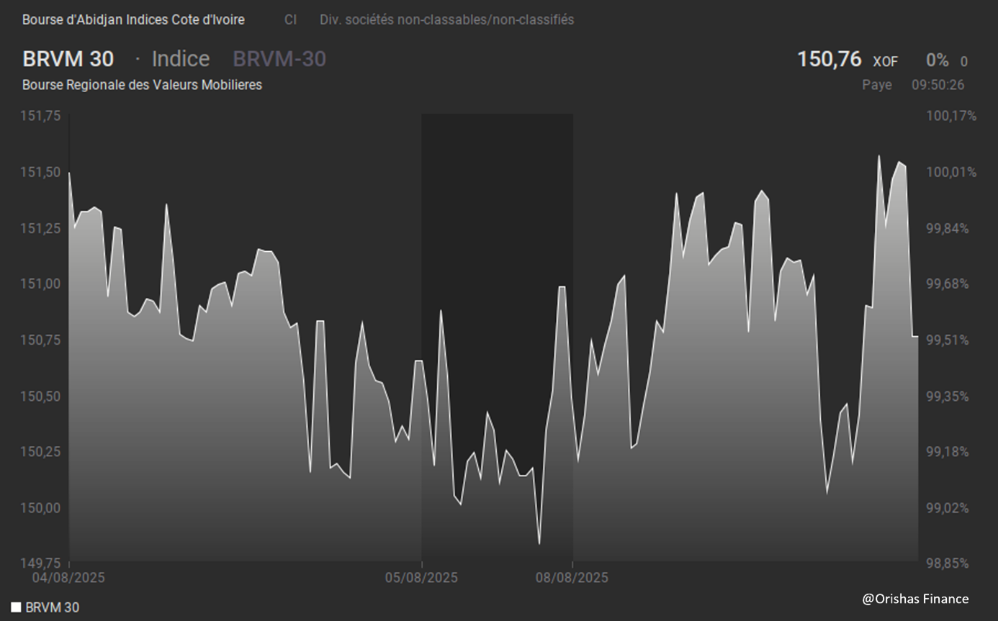
Task: Click the 'XOF' currency label
Action: click(x=885, y=62)
